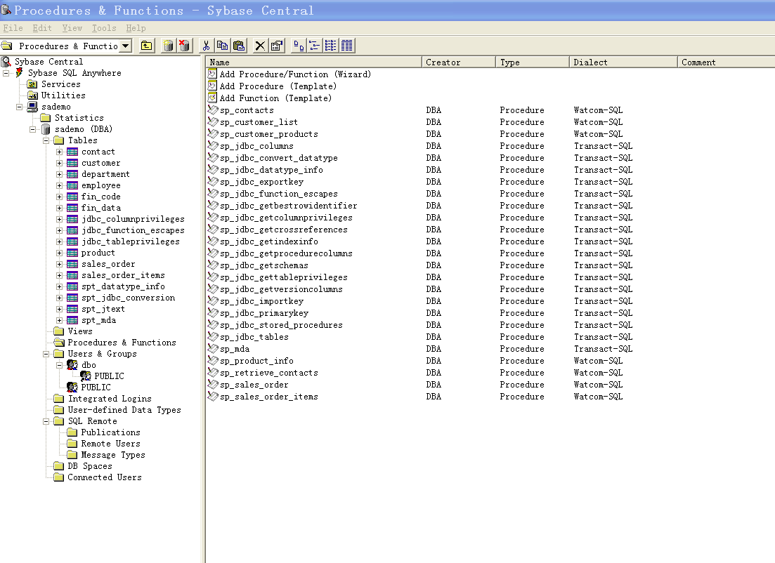Switch to Details view icon

coord(347,46)
